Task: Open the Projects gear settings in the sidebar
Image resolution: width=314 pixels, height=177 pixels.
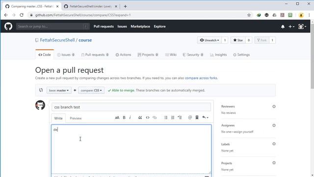Action: (274, 163)
